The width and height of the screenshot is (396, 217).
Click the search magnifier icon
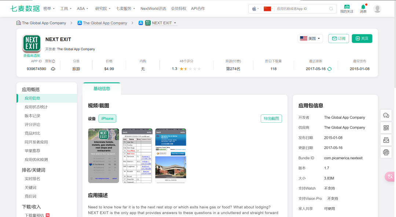[331, 9]
